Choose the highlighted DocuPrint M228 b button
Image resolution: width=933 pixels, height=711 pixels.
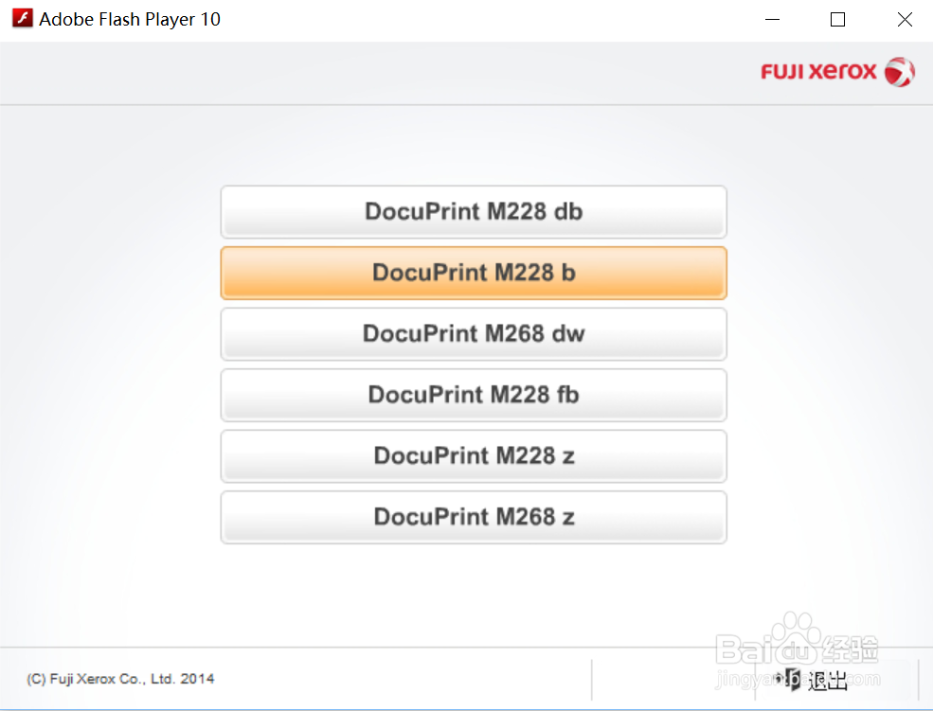pyautogui.click(x=474, y=273)
